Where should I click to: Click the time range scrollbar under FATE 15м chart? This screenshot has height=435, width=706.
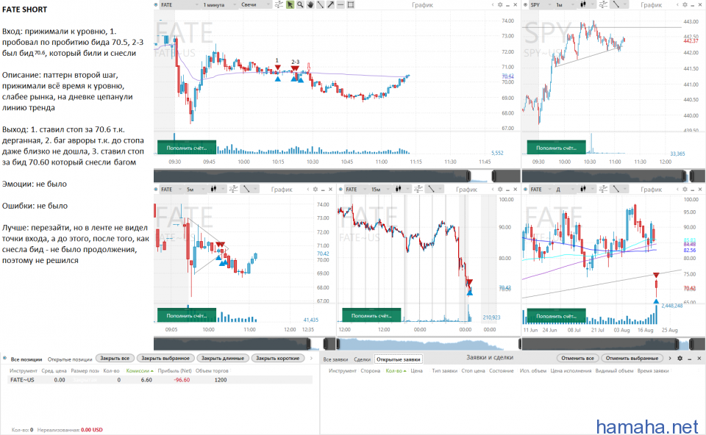(429, 344)
